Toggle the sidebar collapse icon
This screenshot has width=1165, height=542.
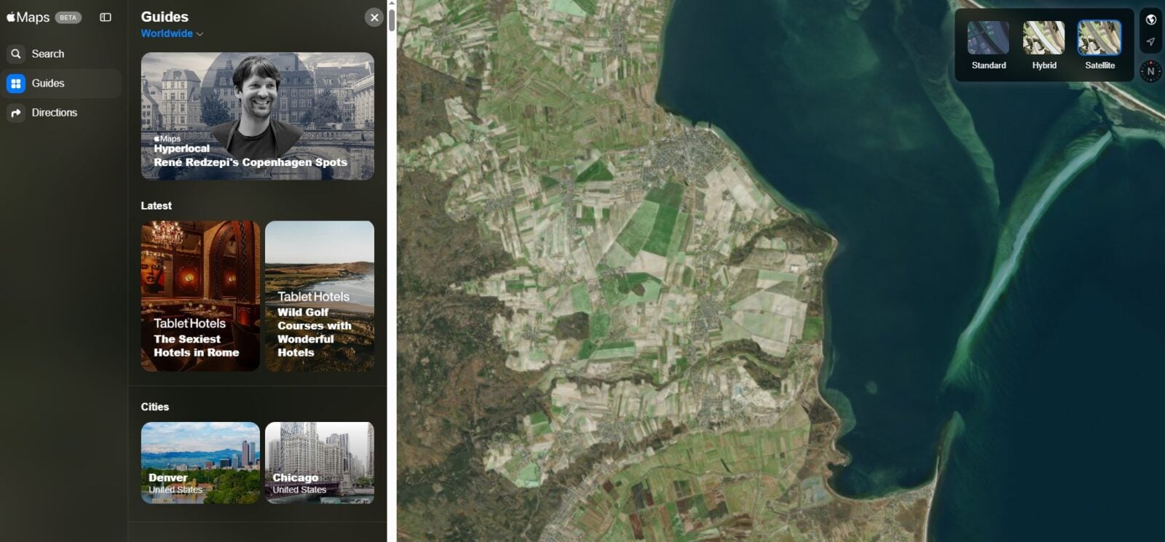pyautogui.click(x=106, y=17)
